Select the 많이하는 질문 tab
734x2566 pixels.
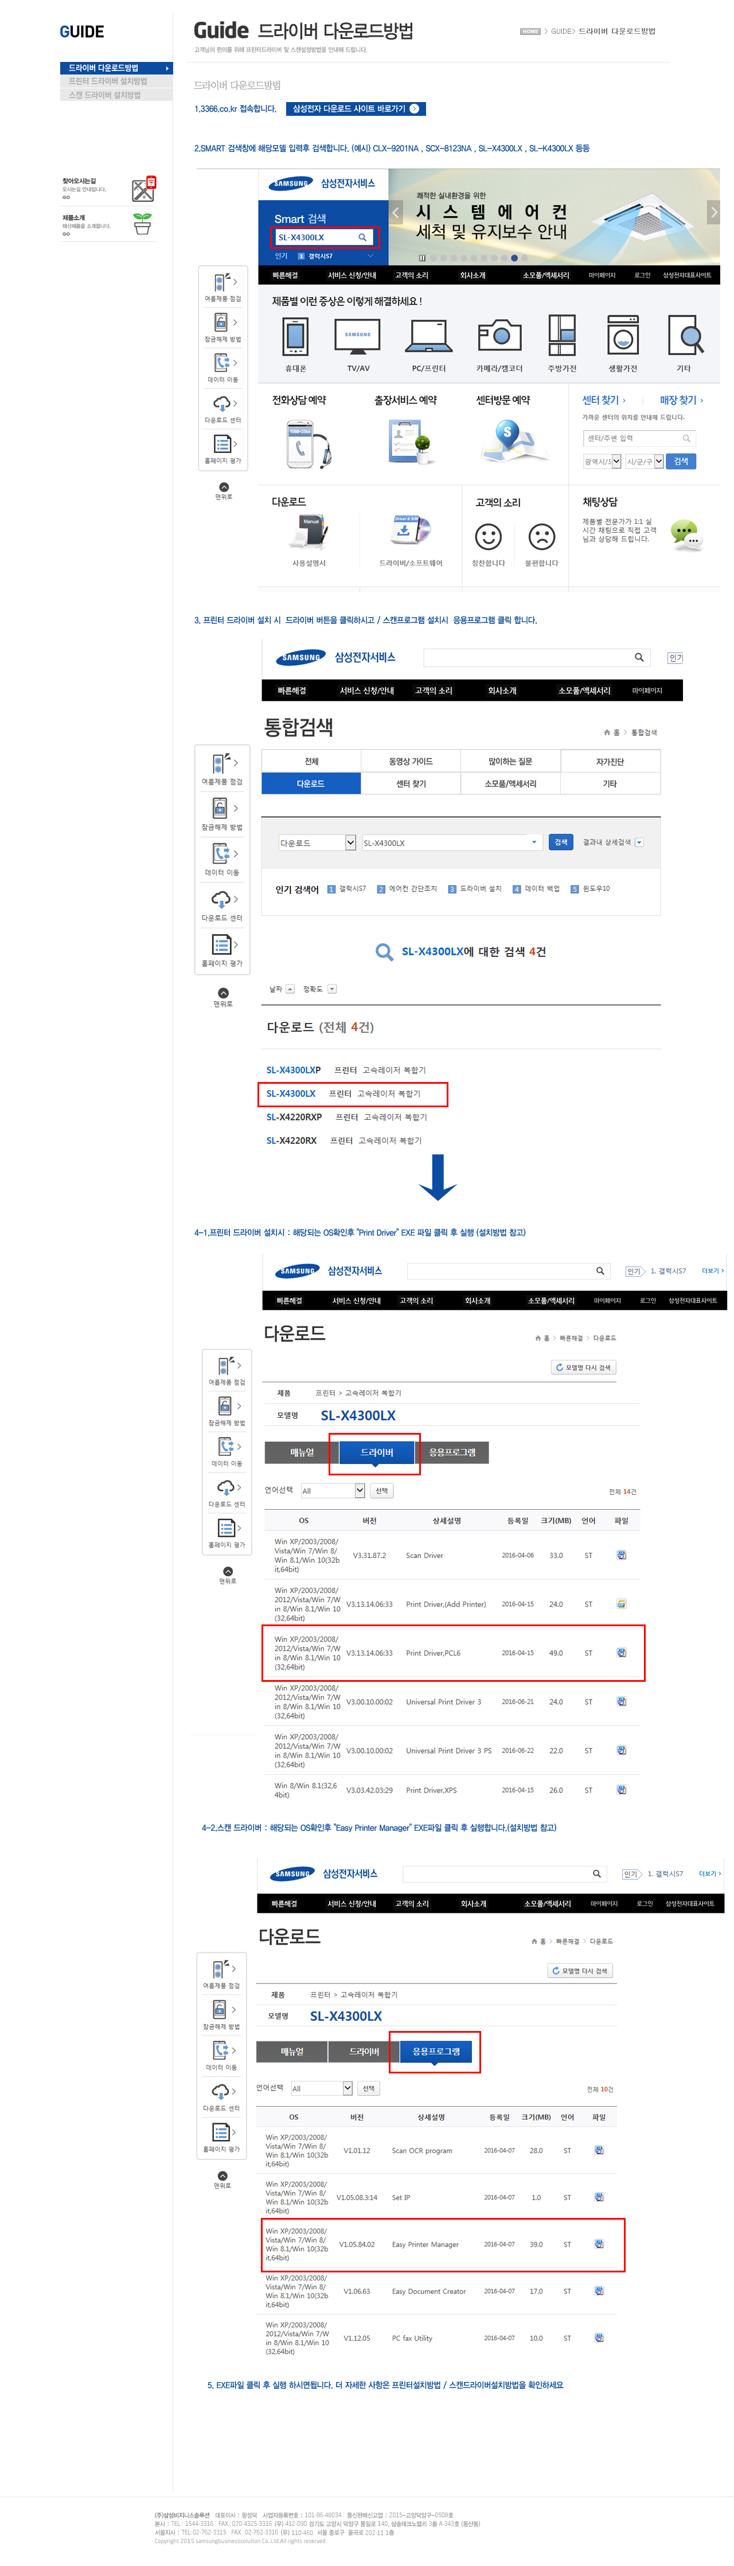click(510, 761)
